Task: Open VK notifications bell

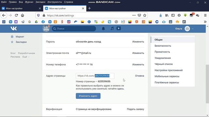Action: coord(103,29)
